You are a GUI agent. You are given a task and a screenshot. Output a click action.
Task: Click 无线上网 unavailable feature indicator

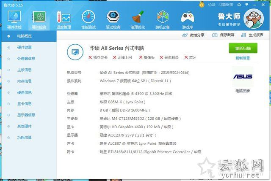coord(122,57)
